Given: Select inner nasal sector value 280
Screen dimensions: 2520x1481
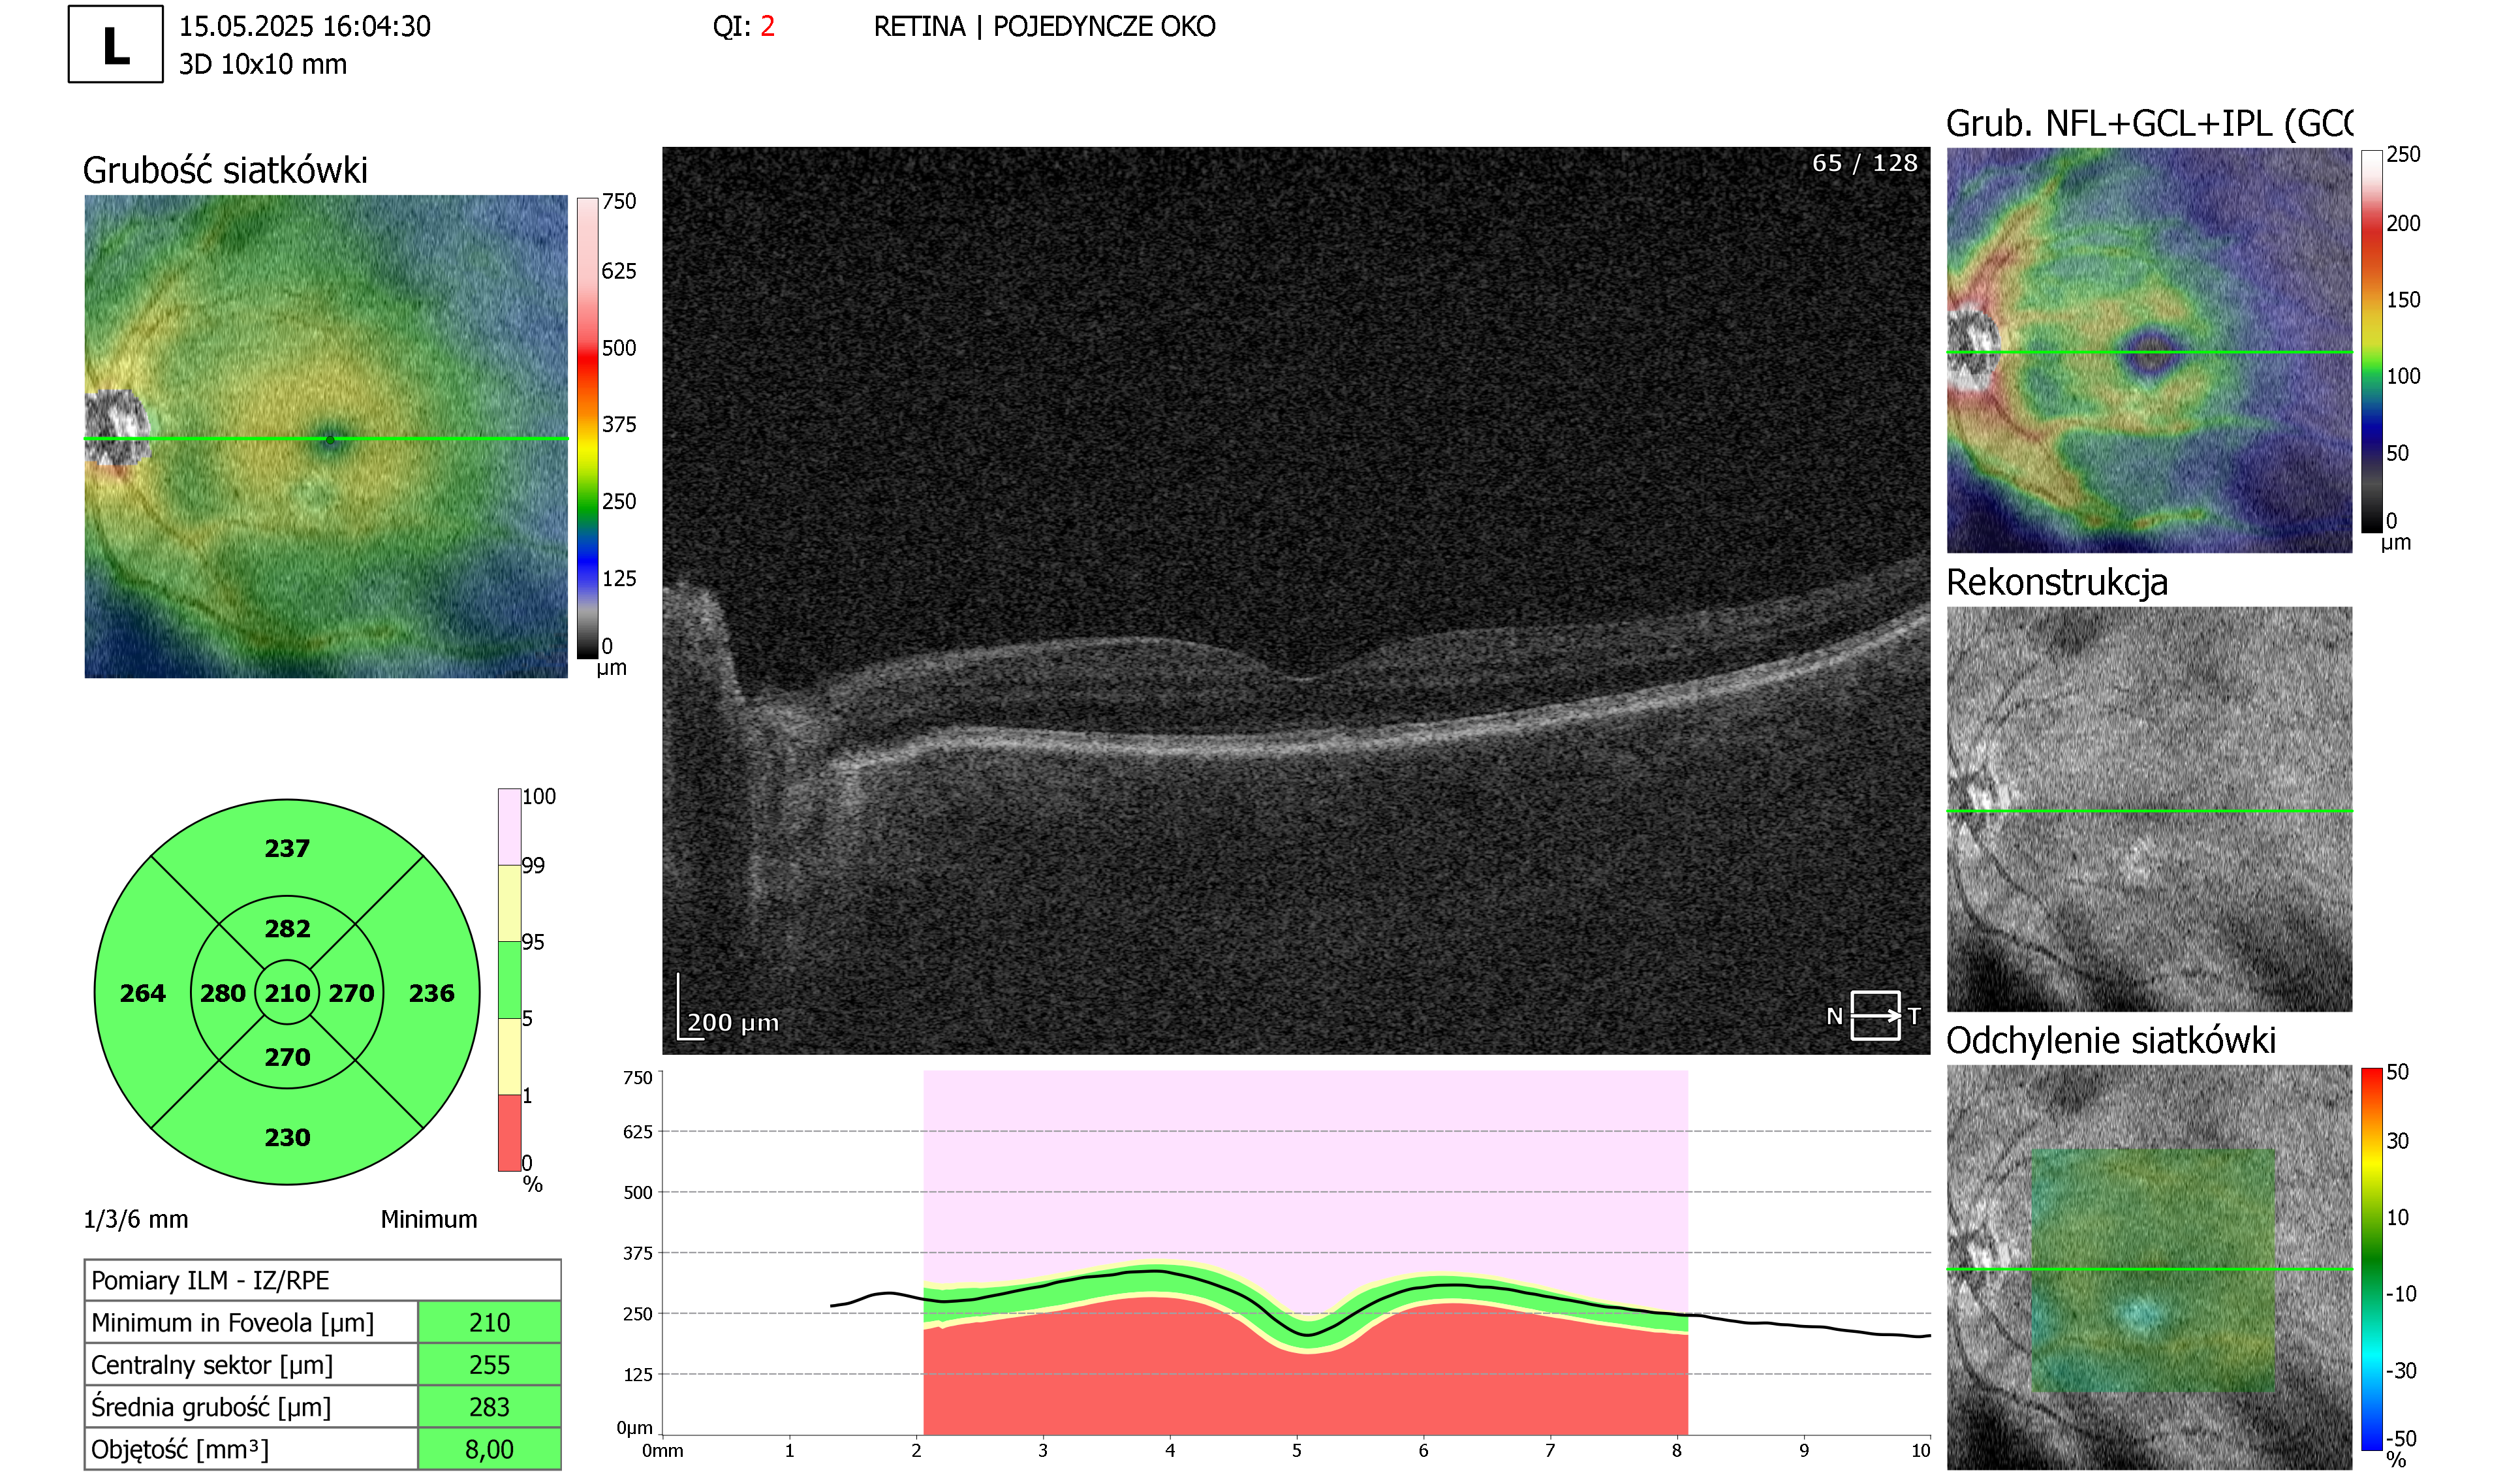Looking at the screenshot, I should 222,993.
